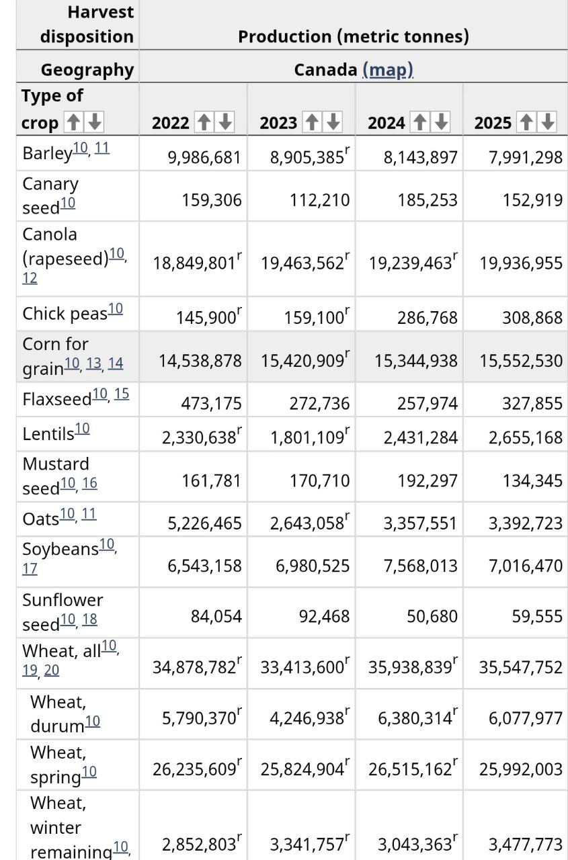This screenshot has width=568, height=860.
Task: Open footnote 10 beside Chick peas
Action: tap(116, 308)
